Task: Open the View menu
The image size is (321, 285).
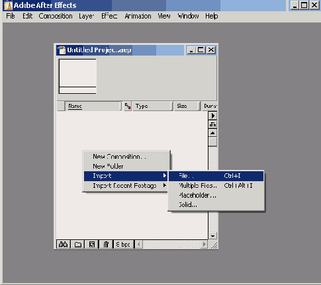Action: (164, 16)
